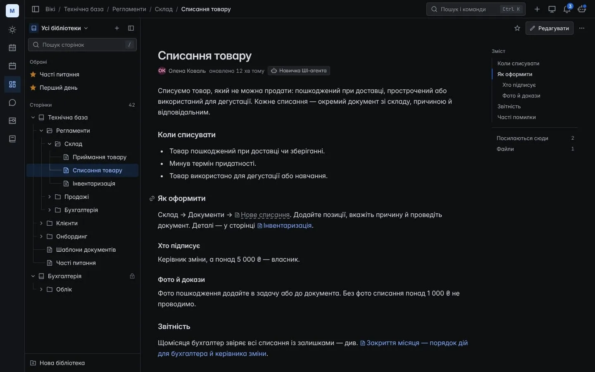Open the active wiki grid icon in the rail

point(12,84)
